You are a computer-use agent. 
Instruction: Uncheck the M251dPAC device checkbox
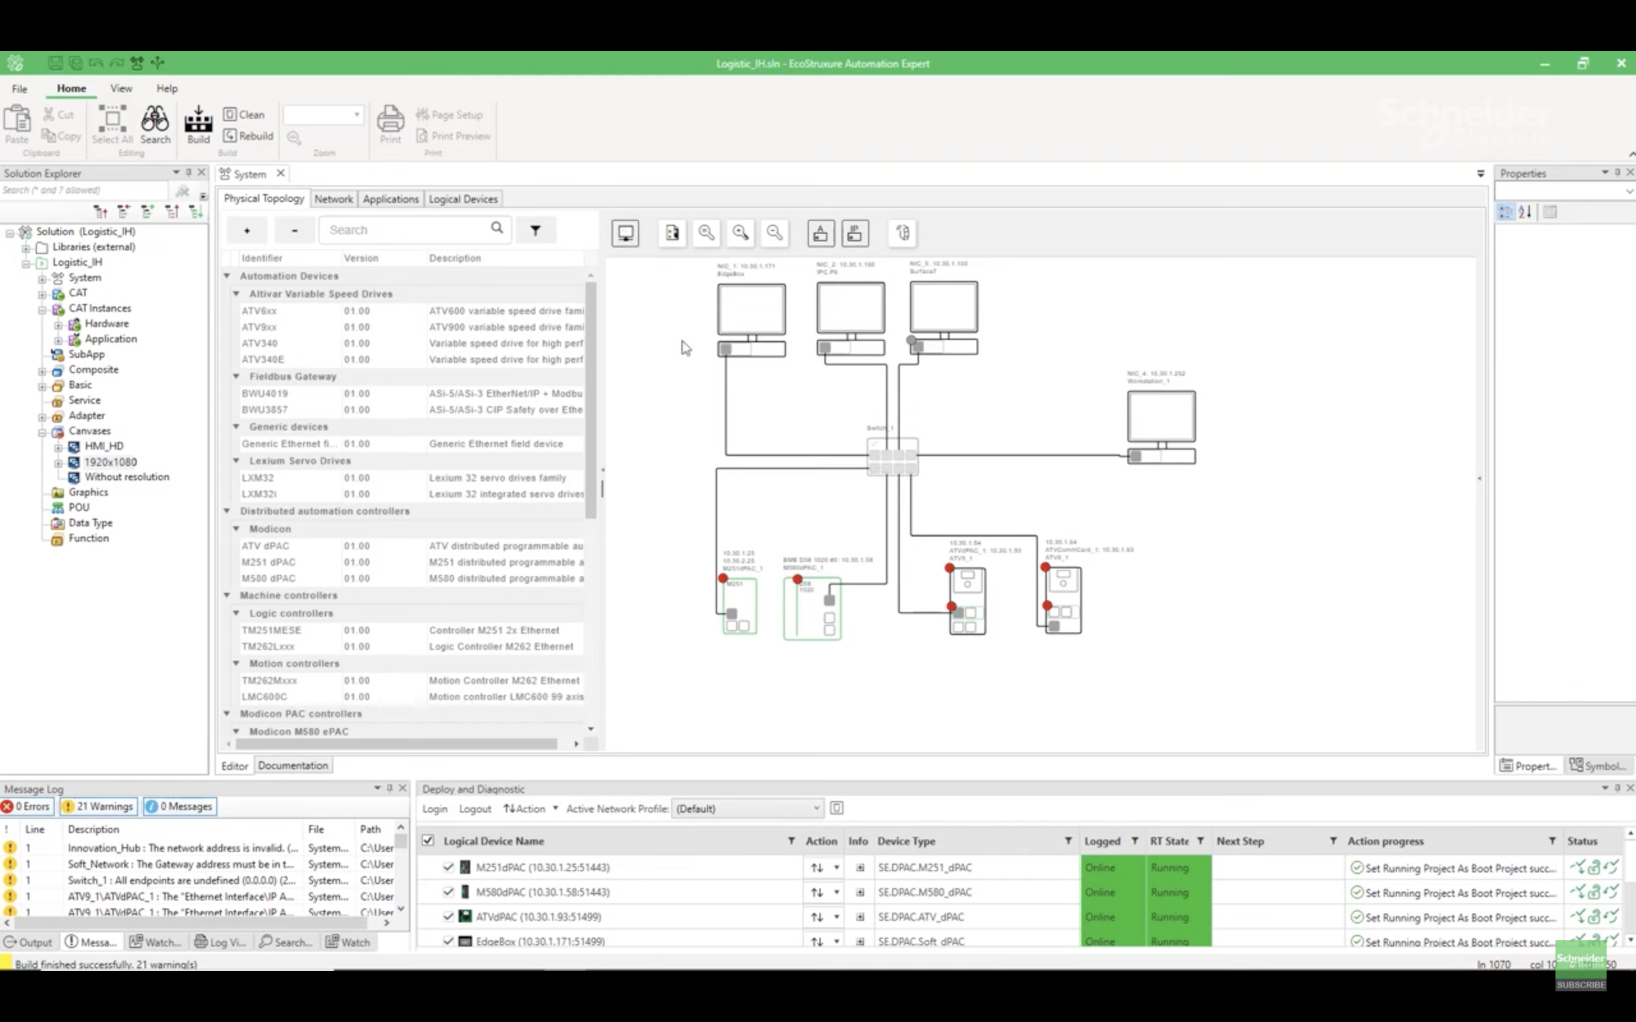point(448,867)
